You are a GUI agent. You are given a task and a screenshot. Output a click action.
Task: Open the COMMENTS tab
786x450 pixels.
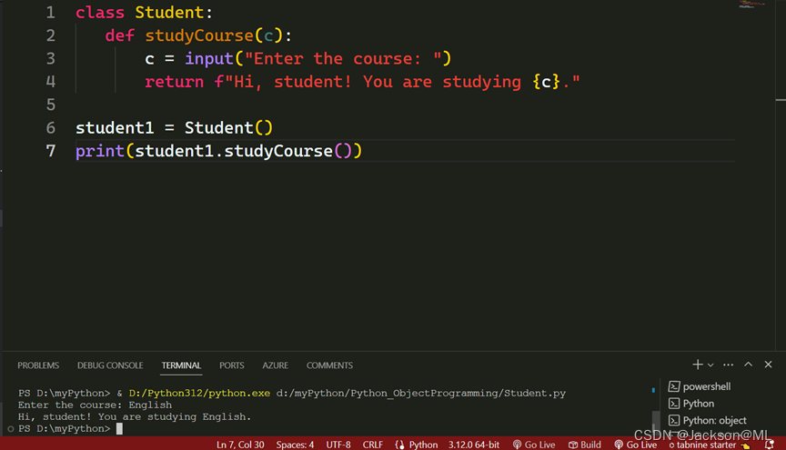click(x=329, y=365)
